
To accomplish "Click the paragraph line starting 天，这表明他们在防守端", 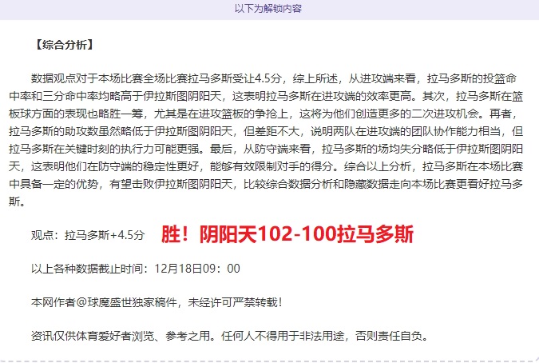I will 266,166.
